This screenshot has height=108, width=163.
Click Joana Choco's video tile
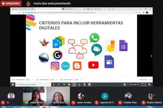pyautogui.click(x=35, y=96)
